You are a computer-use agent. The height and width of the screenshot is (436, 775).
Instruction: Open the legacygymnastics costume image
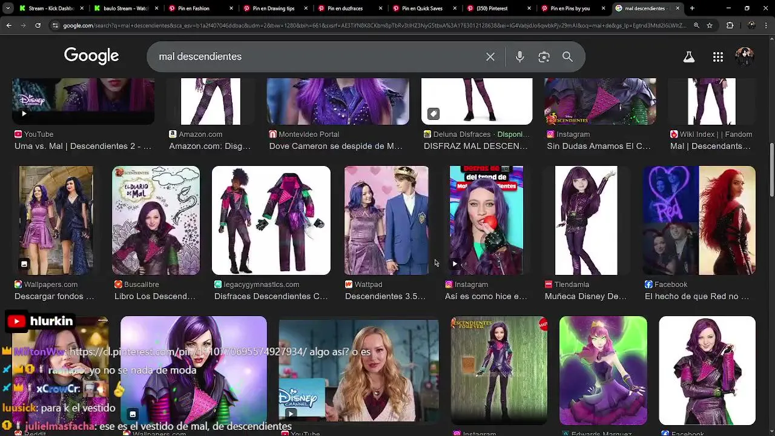[x=271, y=220]
